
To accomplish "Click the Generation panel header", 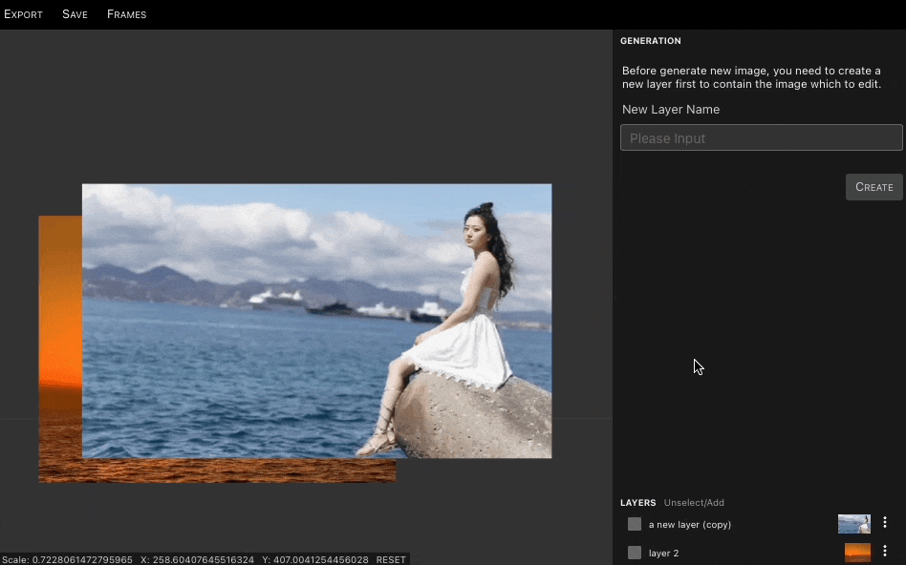I will (x=650, y=41).
